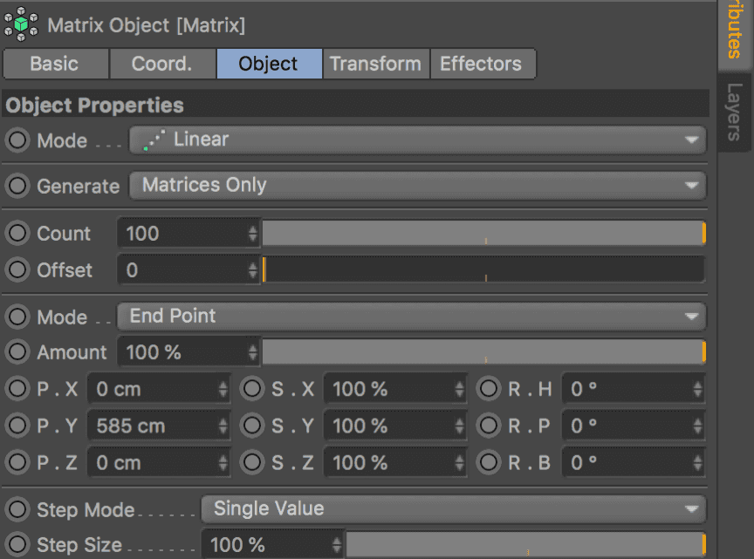This screenshot has height=559, width=754.
Task: Expand the Generate Matrices Only dropdown
Action: (x=417, y=185)
